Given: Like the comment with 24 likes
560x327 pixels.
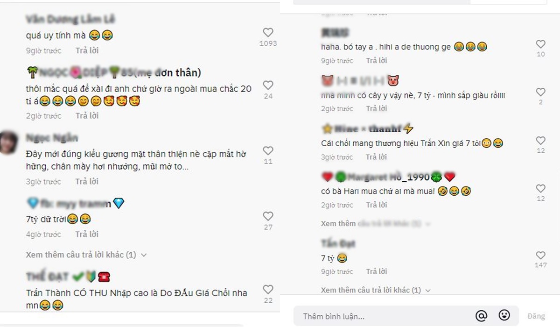Looking at the screenshot, I should [x=268, y=85].
